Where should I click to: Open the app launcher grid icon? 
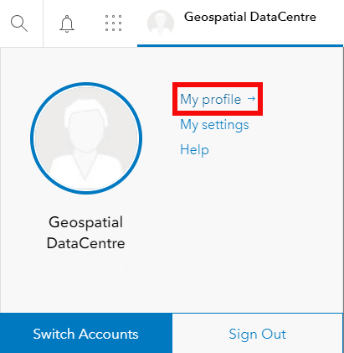click(113, 23)
